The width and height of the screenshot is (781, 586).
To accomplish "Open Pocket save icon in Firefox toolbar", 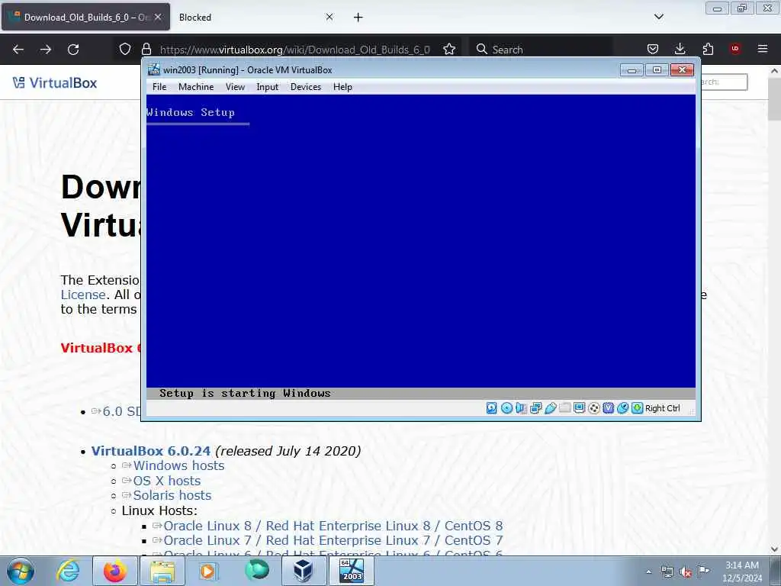I will [x=653, y=49].
